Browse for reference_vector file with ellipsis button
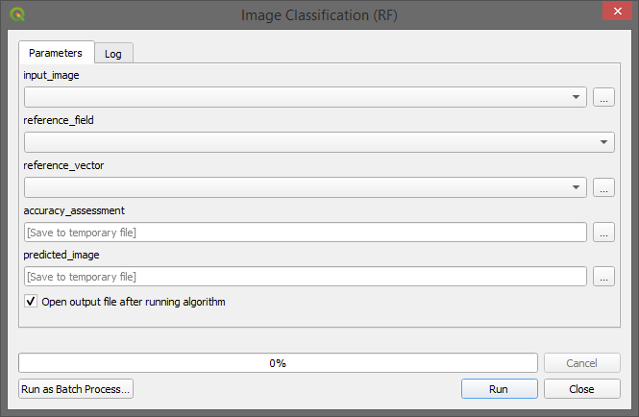The image size is (639, 417). click(603, 187)
